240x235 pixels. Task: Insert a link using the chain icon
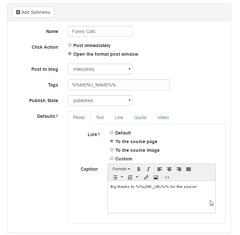click(x=146, y=177)
